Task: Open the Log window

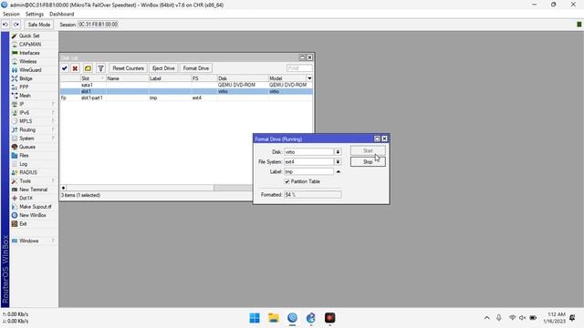Action: [23, 164]
